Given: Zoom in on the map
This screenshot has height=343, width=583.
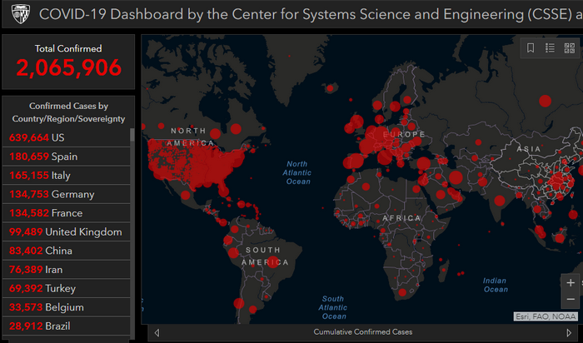Looking at the screenshot, I should point(570,283).
